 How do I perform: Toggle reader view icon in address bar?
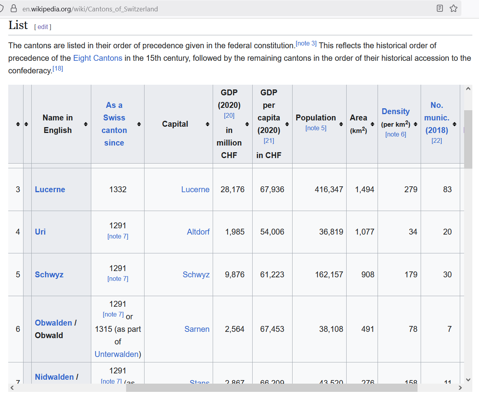[440, 8]
